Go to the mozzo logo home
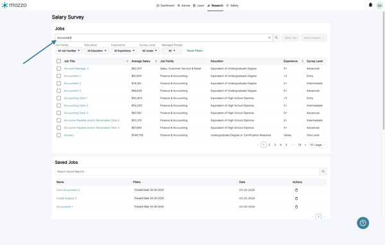The height and width of the screenshot is (245, 385). pyautogui.click(x=14, y=5)
